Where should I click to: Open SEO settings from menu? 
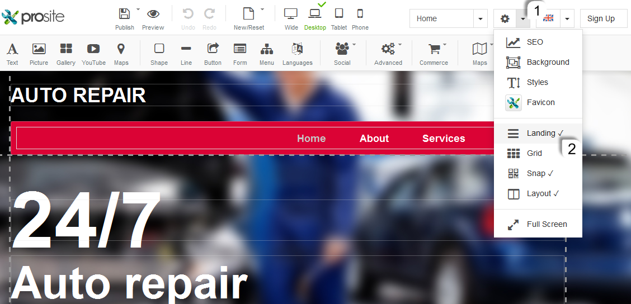(x=538, y=42)
